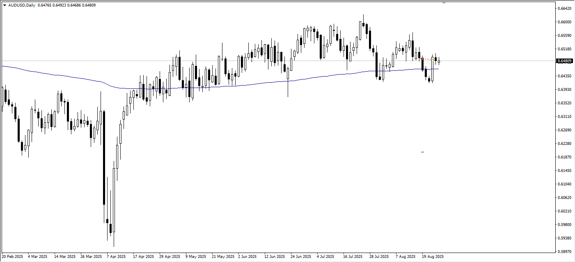The height and width of the screenshot is (262, 575).
Task: Click the 0.58970 price scale label
Action: [x=565, y=251]
